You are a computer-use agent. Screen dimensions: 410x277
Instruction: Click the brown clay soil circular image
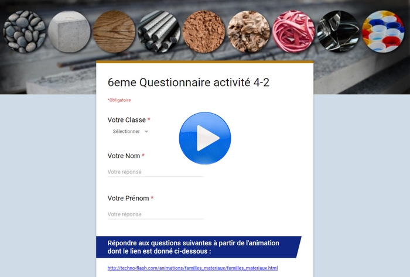[204, 32]
